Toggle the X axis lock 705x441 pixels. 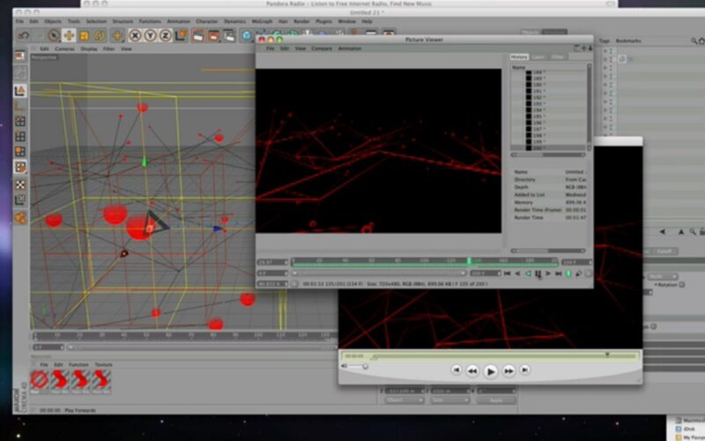point(136,35)
